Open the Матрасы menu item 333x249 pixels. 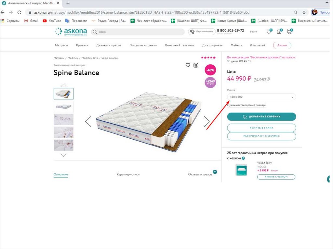pyautogui.click(x=61, y=45)
